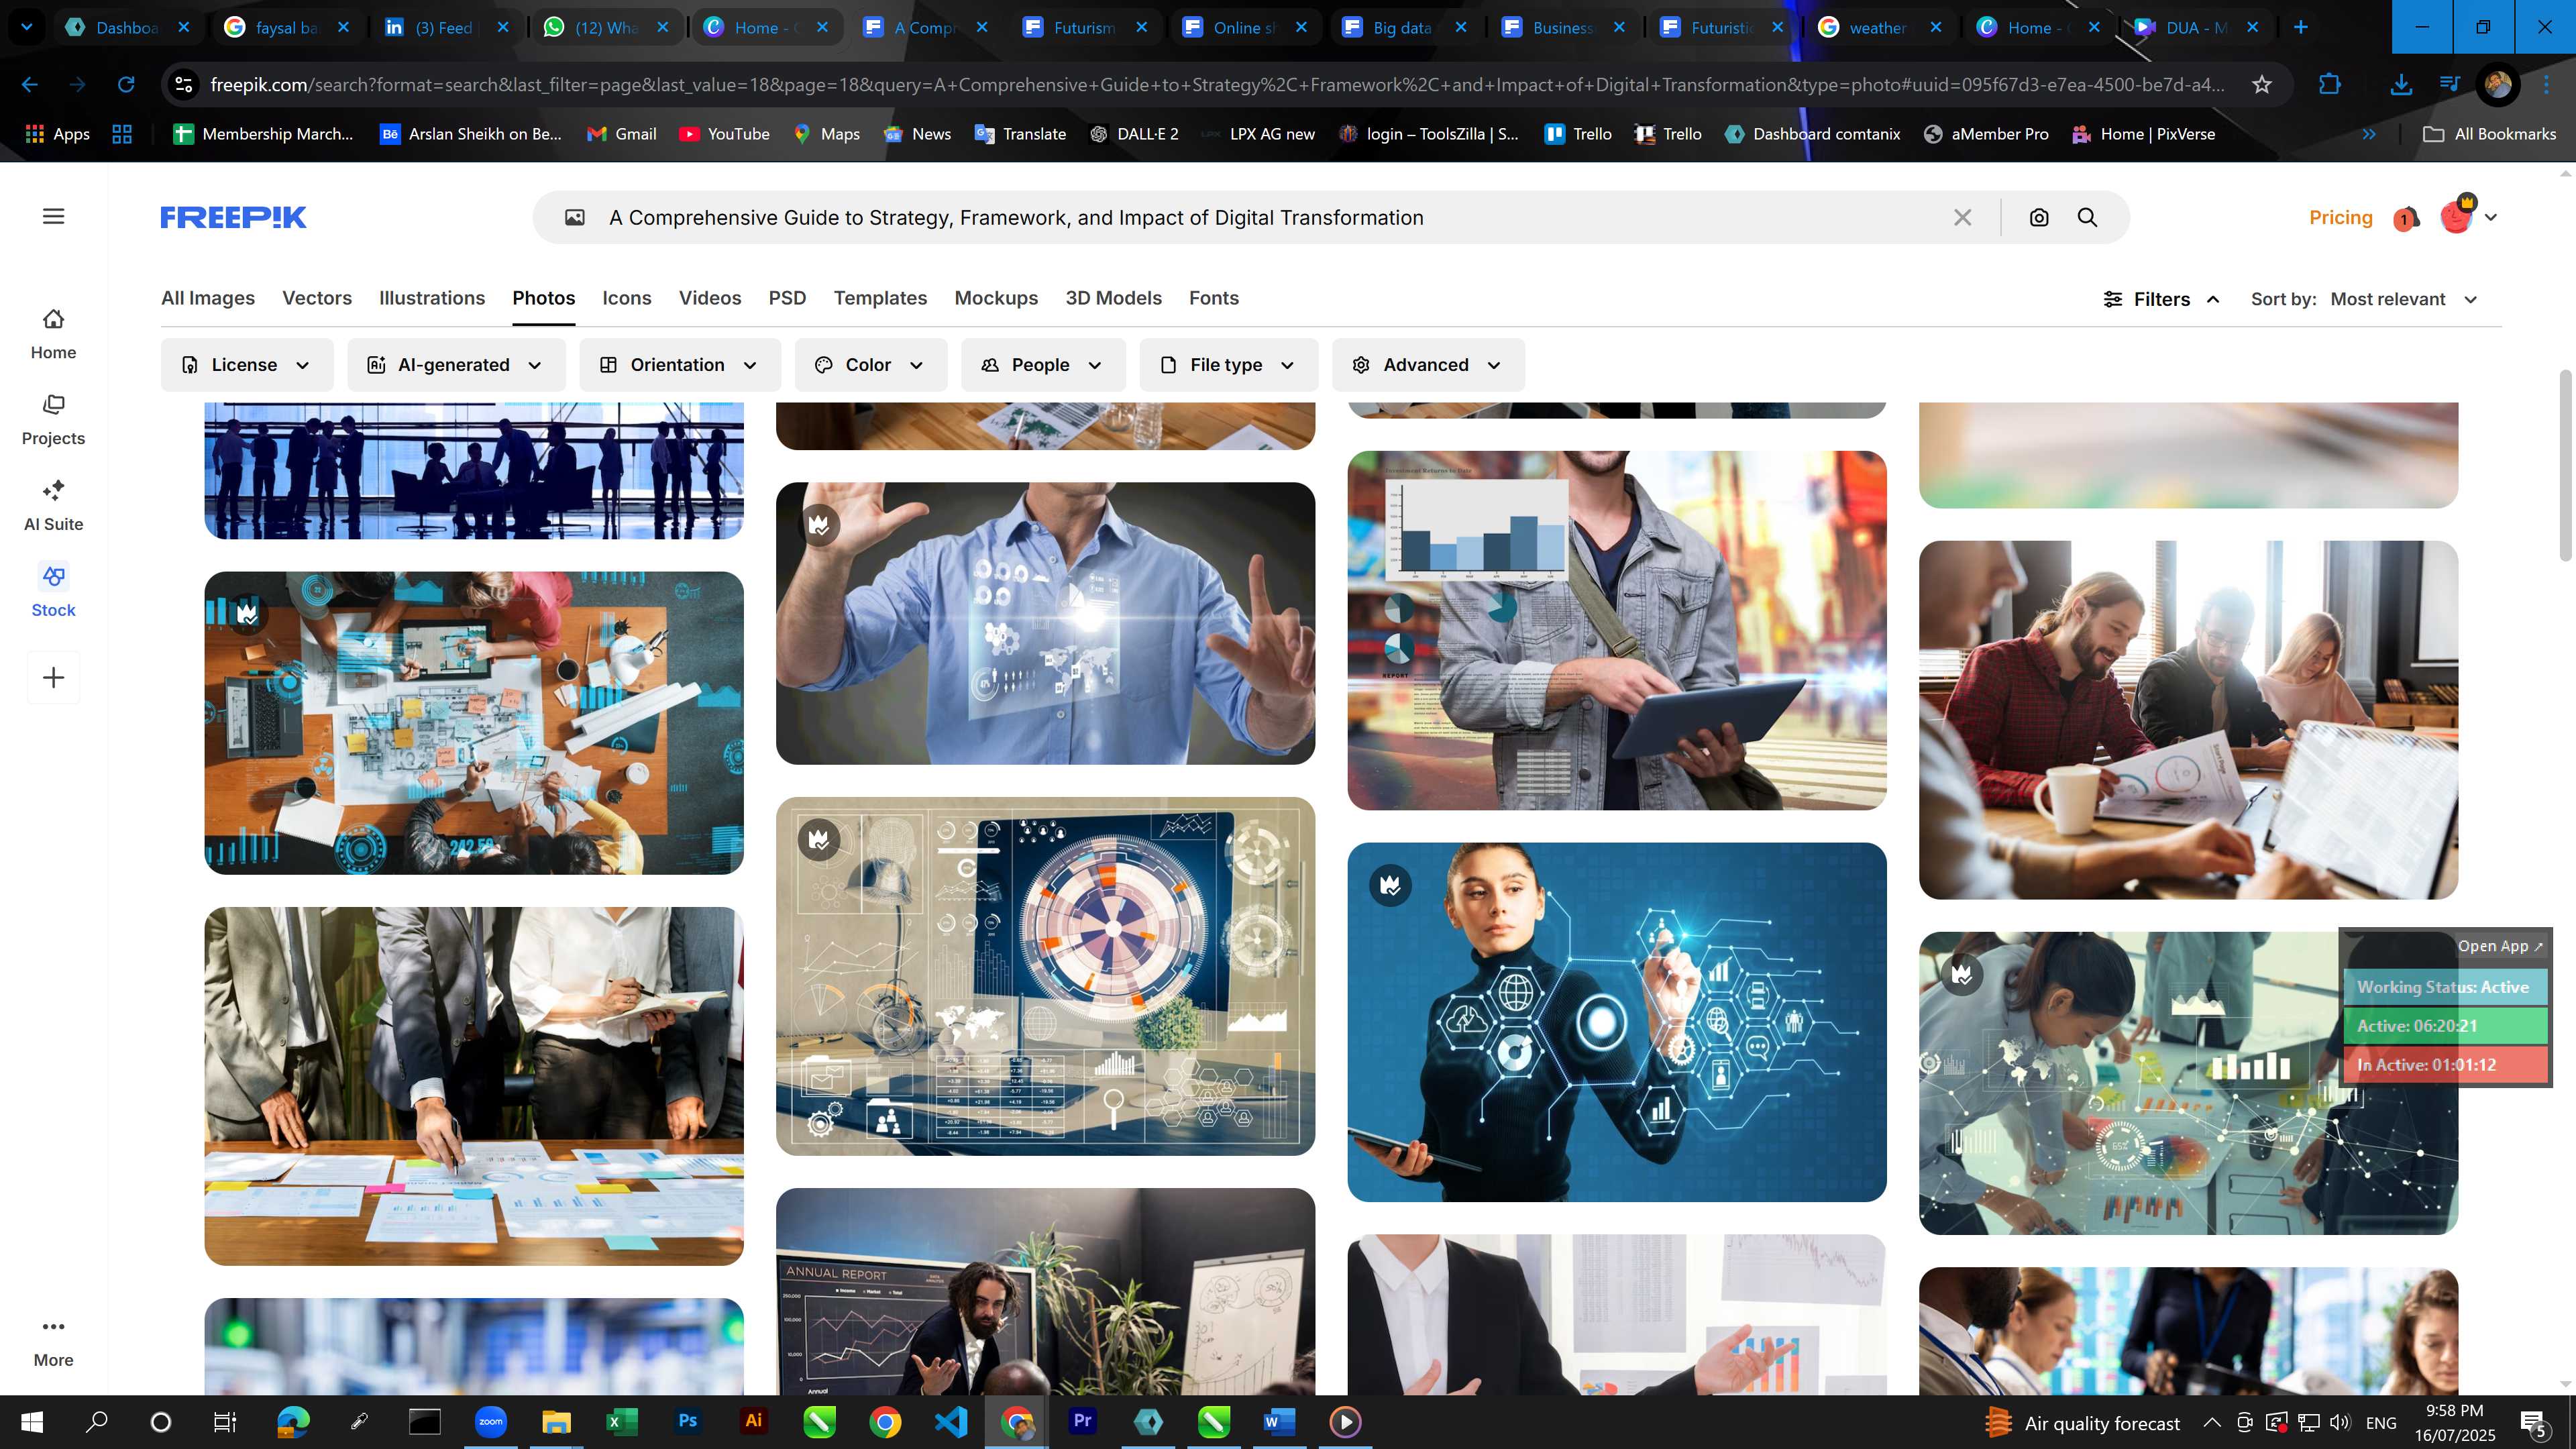The image size is (2576, 1449).
Task: Expand the Orientation filter dropdown
Action: pos(680,365)
